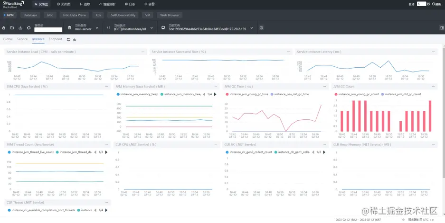
Task: Go to previous legend page in CLR GC chart
Action: point(313,152)
